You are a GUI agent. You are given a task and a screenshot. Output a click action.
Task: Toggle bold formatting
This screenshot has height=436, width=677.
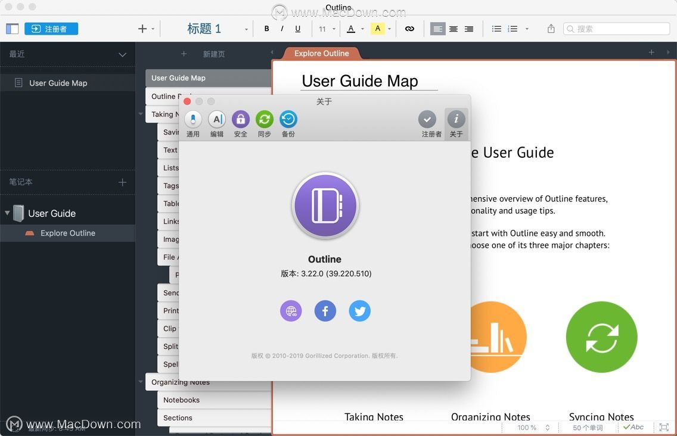(x=267, y=29)
